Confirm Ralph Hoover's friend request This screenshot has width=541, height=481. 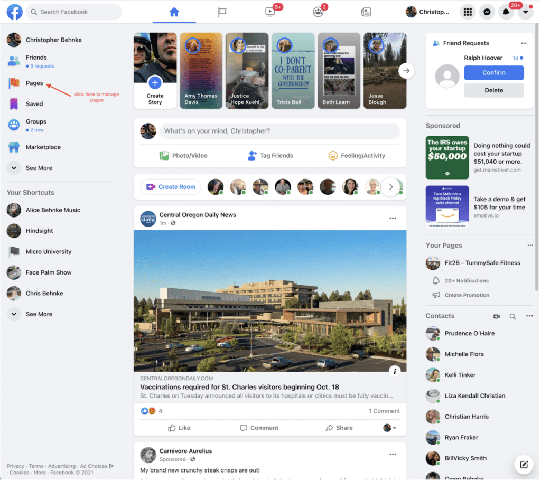(494, 73)
